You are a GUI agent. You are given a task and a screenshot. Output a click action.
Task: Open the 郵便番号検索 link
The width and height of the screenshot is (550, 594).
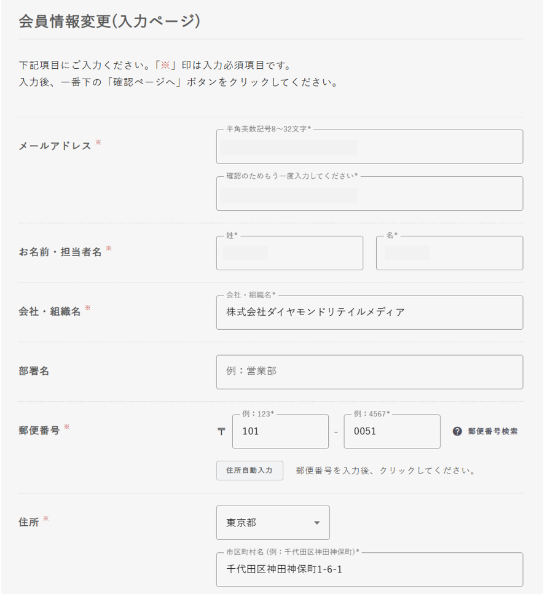(x=492, y=431)
